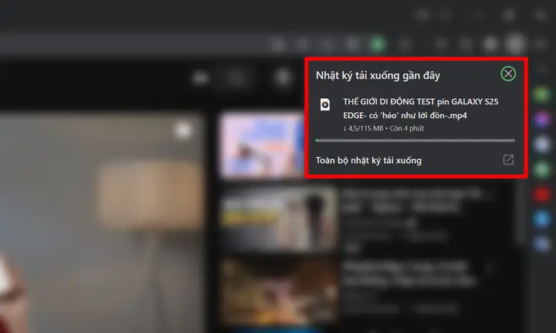
Task: Select the '4,5/115 MB • Còn 4 phút' status text
Action: [x=383, y=128]
